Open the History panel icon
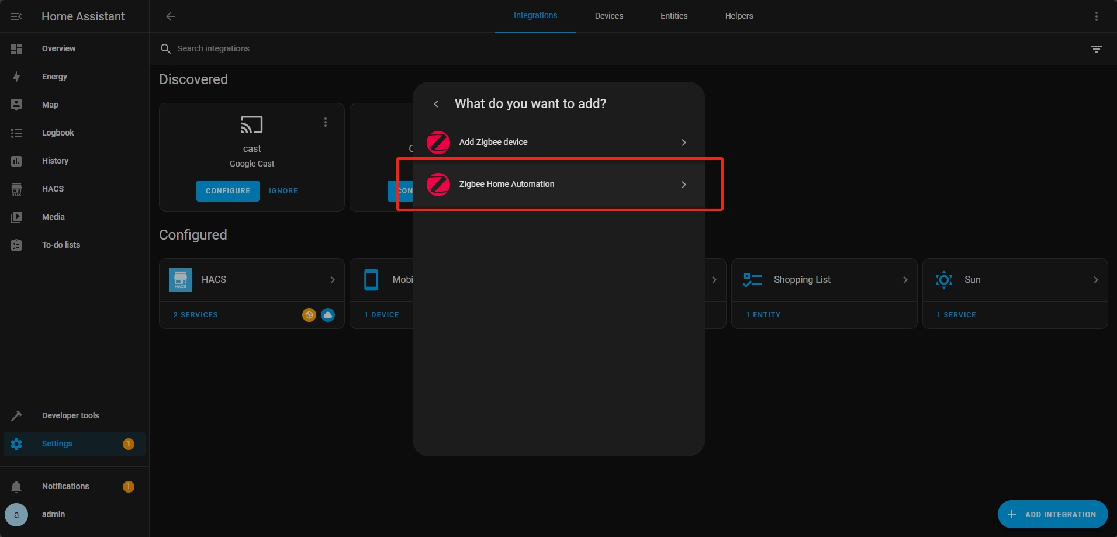Screen dimensions: 1117x537 coord(16,161)
